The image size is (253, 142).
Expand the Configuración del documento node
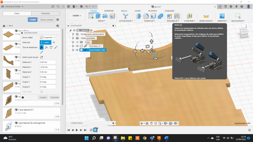73,34
